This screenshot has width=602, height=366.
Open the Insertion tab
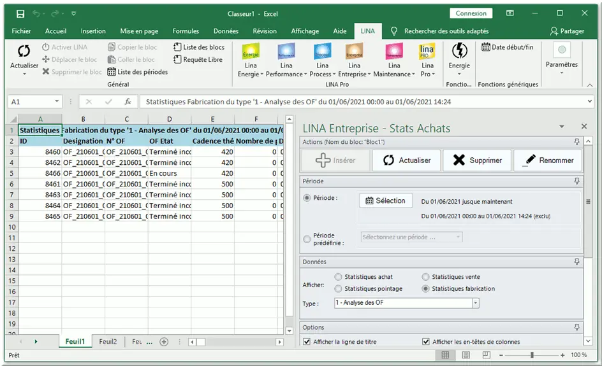93,31
